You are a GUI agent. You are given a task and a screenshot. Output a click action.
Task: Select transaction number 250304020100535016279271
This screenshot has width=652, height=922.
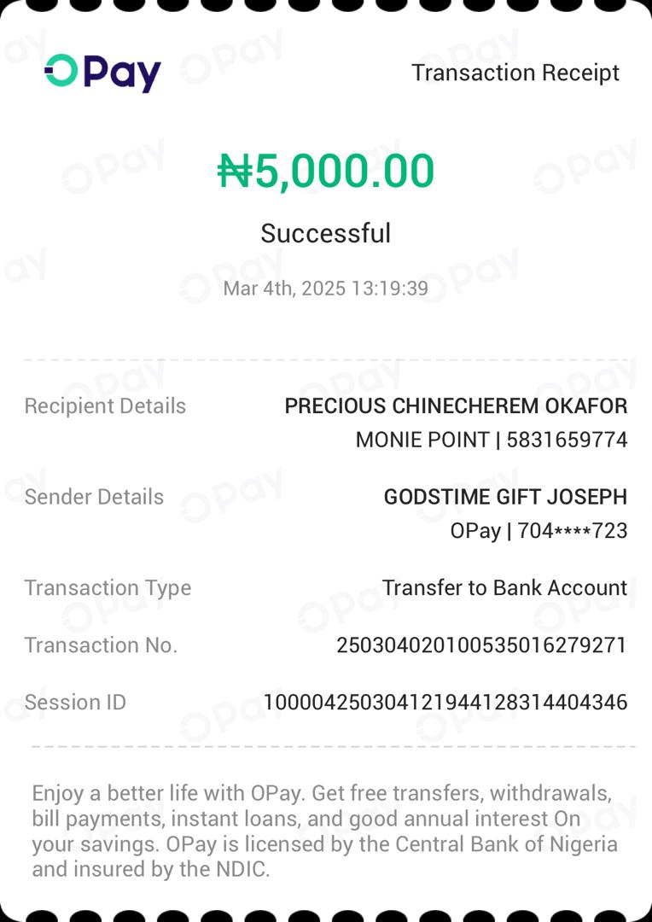click(x=481, y=645)
